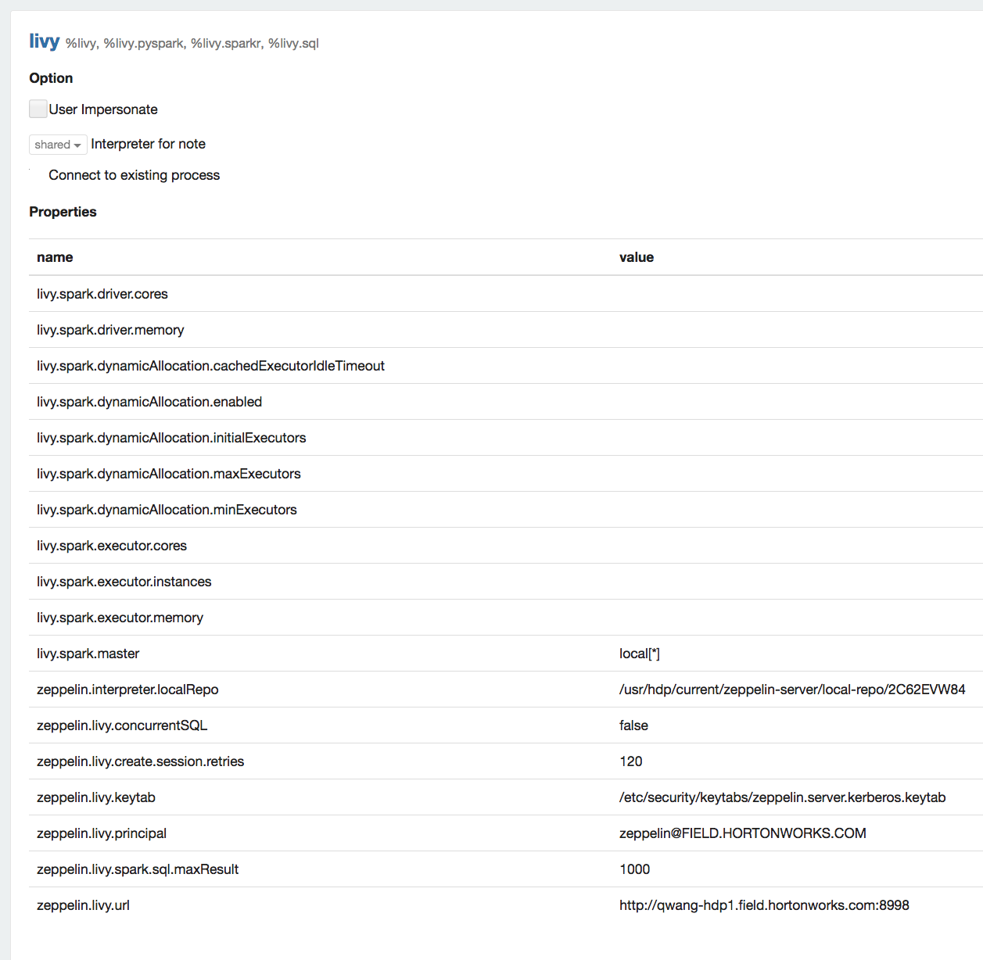Screen dimensions: 983x960
Task: Edit zeppelin.livy.create.session.retries value 120
Action: coord(631,761)
